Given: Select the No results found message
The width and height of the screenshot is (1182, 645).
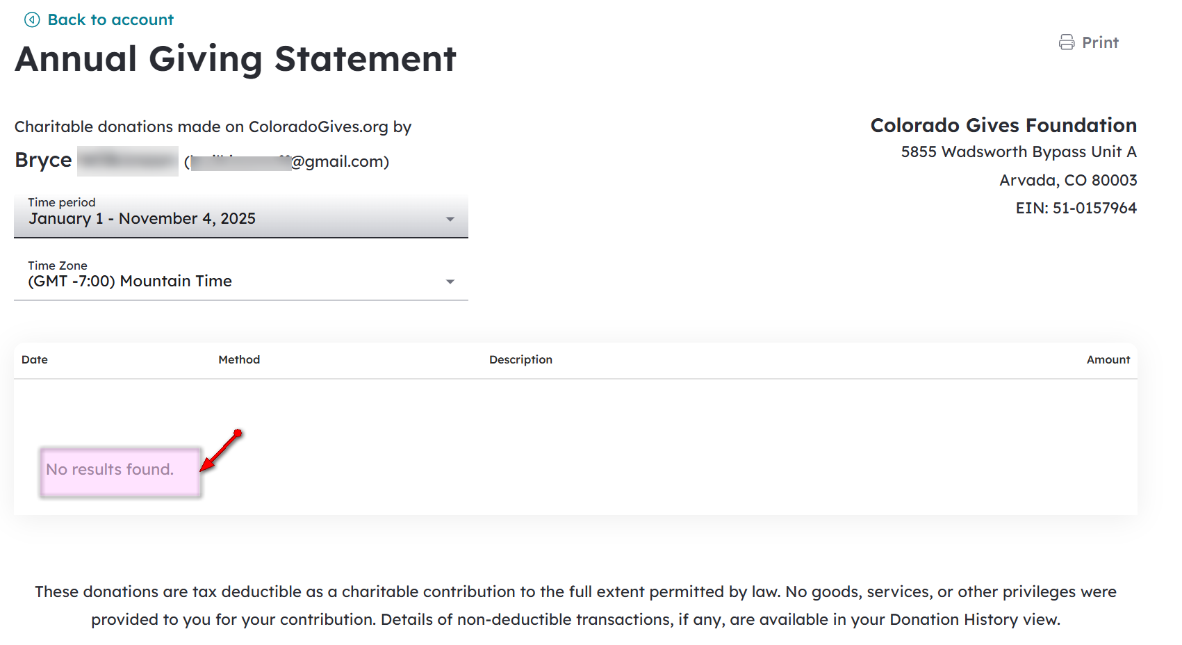Looking at the screenshot, I should [109, 469].
